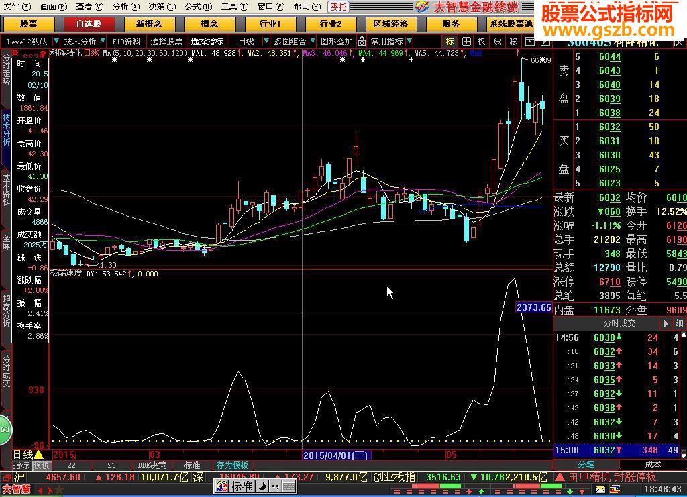Expand the 常用指标 dropdown arrow
The image size is (687, 497).
(x=409, y=41)
